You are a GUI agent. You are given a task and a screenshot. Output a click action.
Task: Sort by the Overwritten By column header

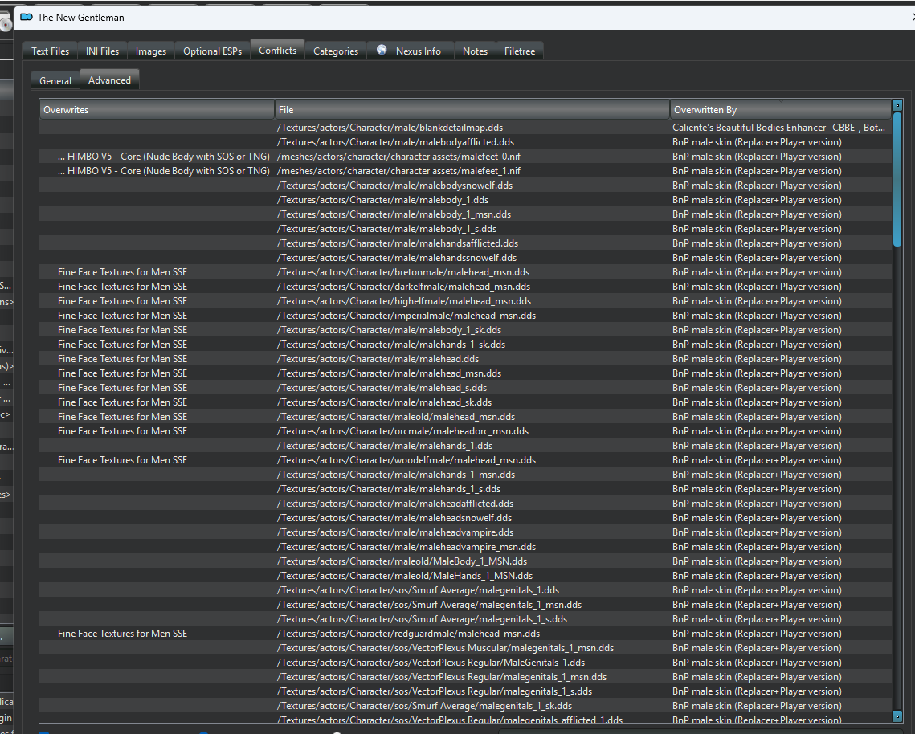781,110
